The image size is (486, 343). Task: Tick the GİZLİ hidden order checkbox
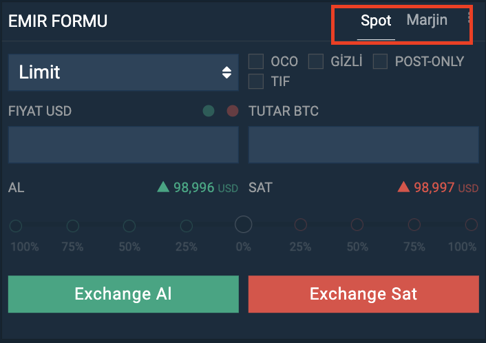pyautogui.click(x=316, y=61)
